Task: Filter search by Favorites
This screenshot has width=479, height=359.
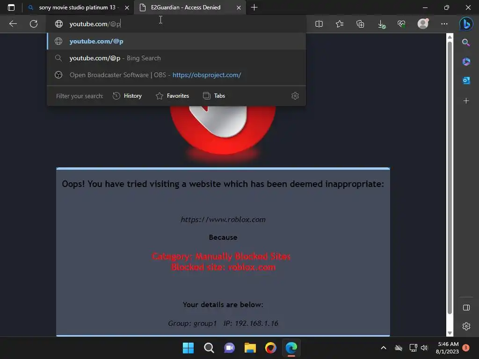Action: pyautogui.click(x=172, y=96)
